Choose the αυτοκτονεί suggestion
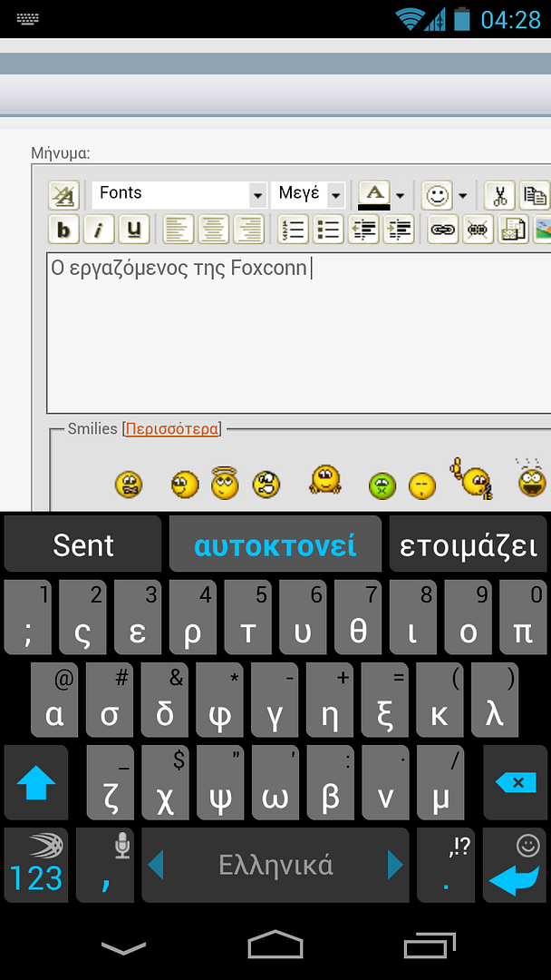Screen dimensions: 551x980 275,545
